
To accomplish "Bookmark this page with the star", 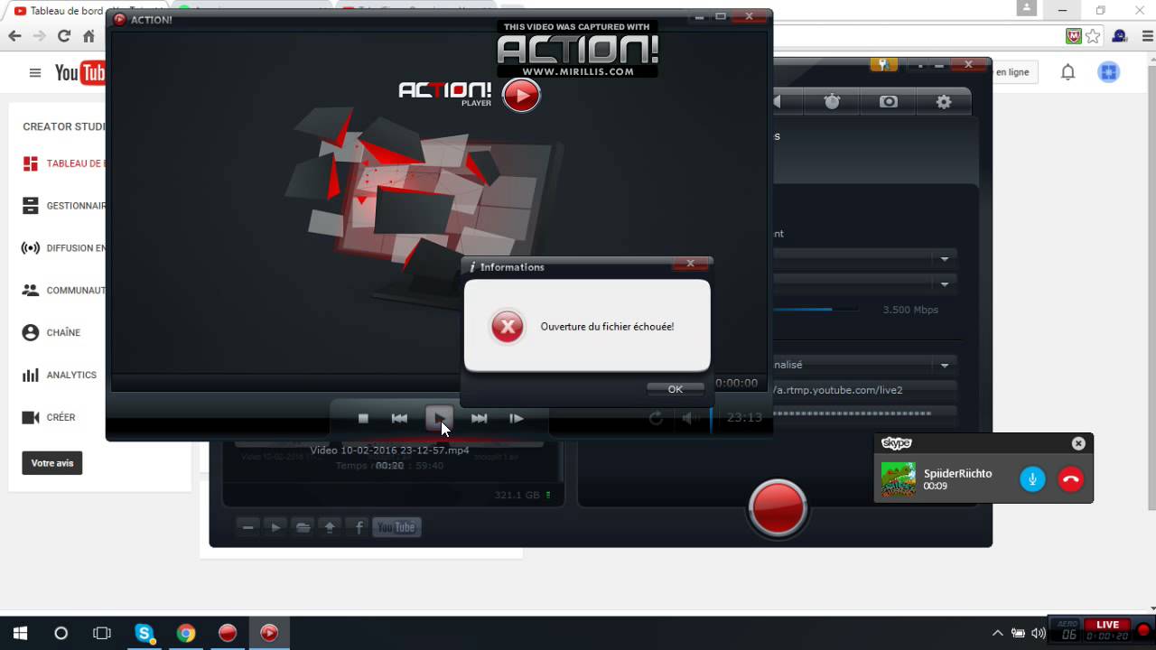I will 1094,36.
